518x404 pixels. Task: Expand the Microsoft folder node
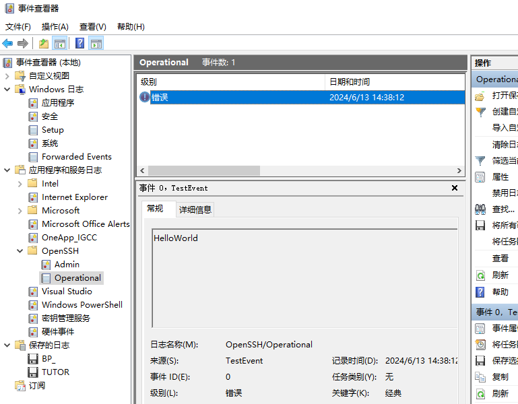tap(20, 211)
